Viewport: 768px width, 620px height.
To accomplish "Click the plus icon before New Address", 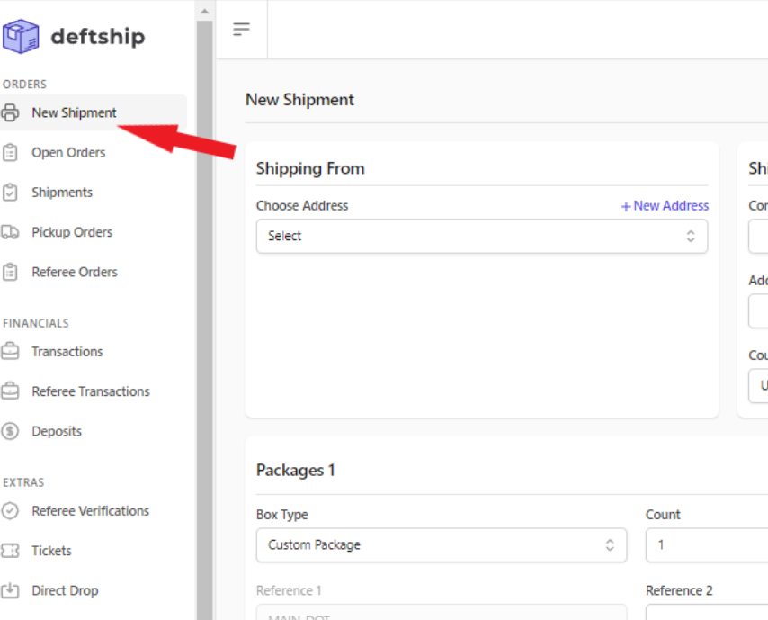I will pos(626,206).
